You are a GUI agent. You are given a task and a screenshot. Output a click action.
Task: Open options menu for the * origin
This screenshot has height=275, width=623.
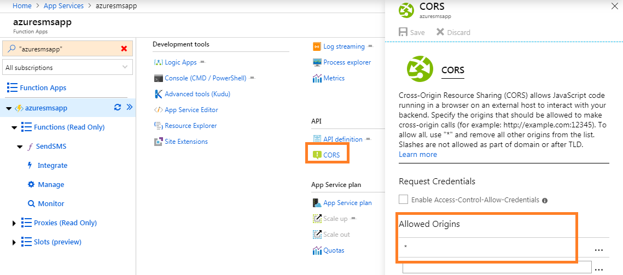point(599,250)
